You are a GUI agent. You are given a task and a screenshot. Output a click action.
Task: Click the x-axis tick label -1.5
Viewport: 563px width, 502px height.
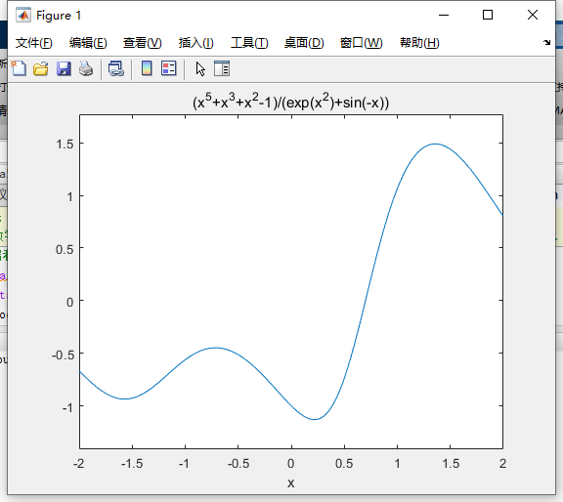pos(132,464)
